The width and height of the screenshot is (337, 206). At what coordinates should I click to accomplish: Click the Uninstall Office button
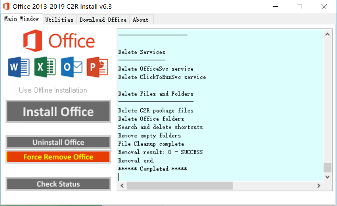click(x=58, y=142)
